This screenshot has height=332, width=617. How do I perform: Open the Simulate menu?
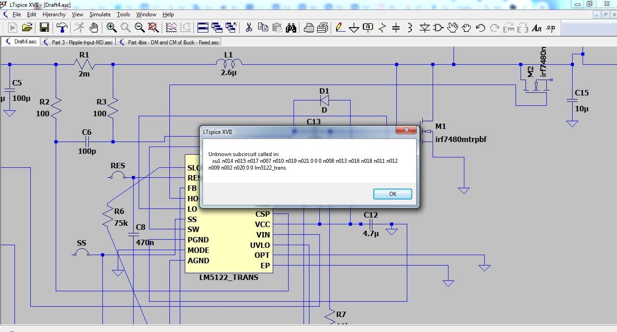100,14
